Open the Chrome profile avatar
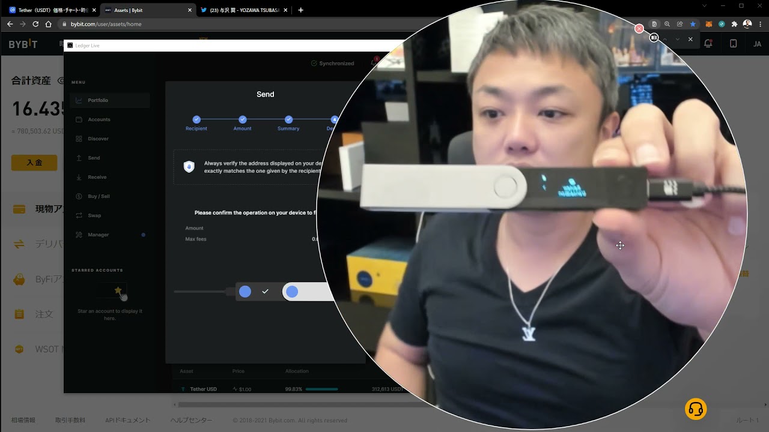The width and height of the screenshot is (769, 432). 747,24
